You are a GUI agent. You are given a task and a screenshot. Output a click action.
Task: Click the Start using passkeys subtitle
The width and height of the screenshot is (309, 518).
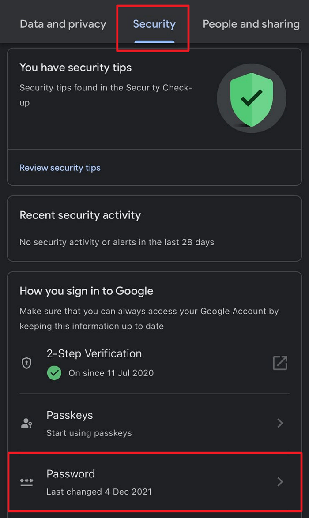click(x=89, y=433)
